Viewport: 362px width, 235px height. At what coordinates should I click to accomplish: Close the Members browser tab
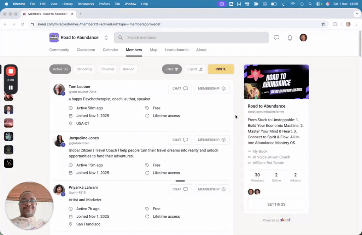(72, 14)
